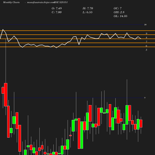Click the low value "L: 6.55"
Image resolution: width=155 pixels, height=155 pixels.
(x=87, y=12)
